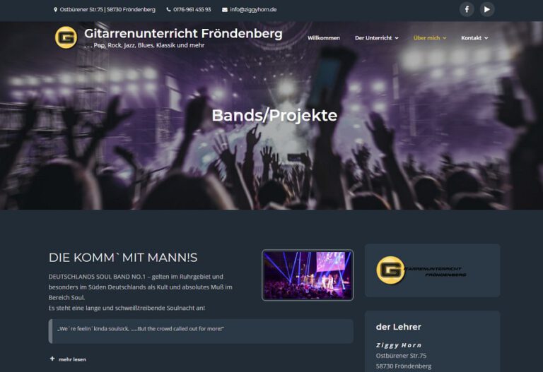Click the info@ziggyhorn.de email link
This screenshot has height=372, width=543.
pos(253,10)
